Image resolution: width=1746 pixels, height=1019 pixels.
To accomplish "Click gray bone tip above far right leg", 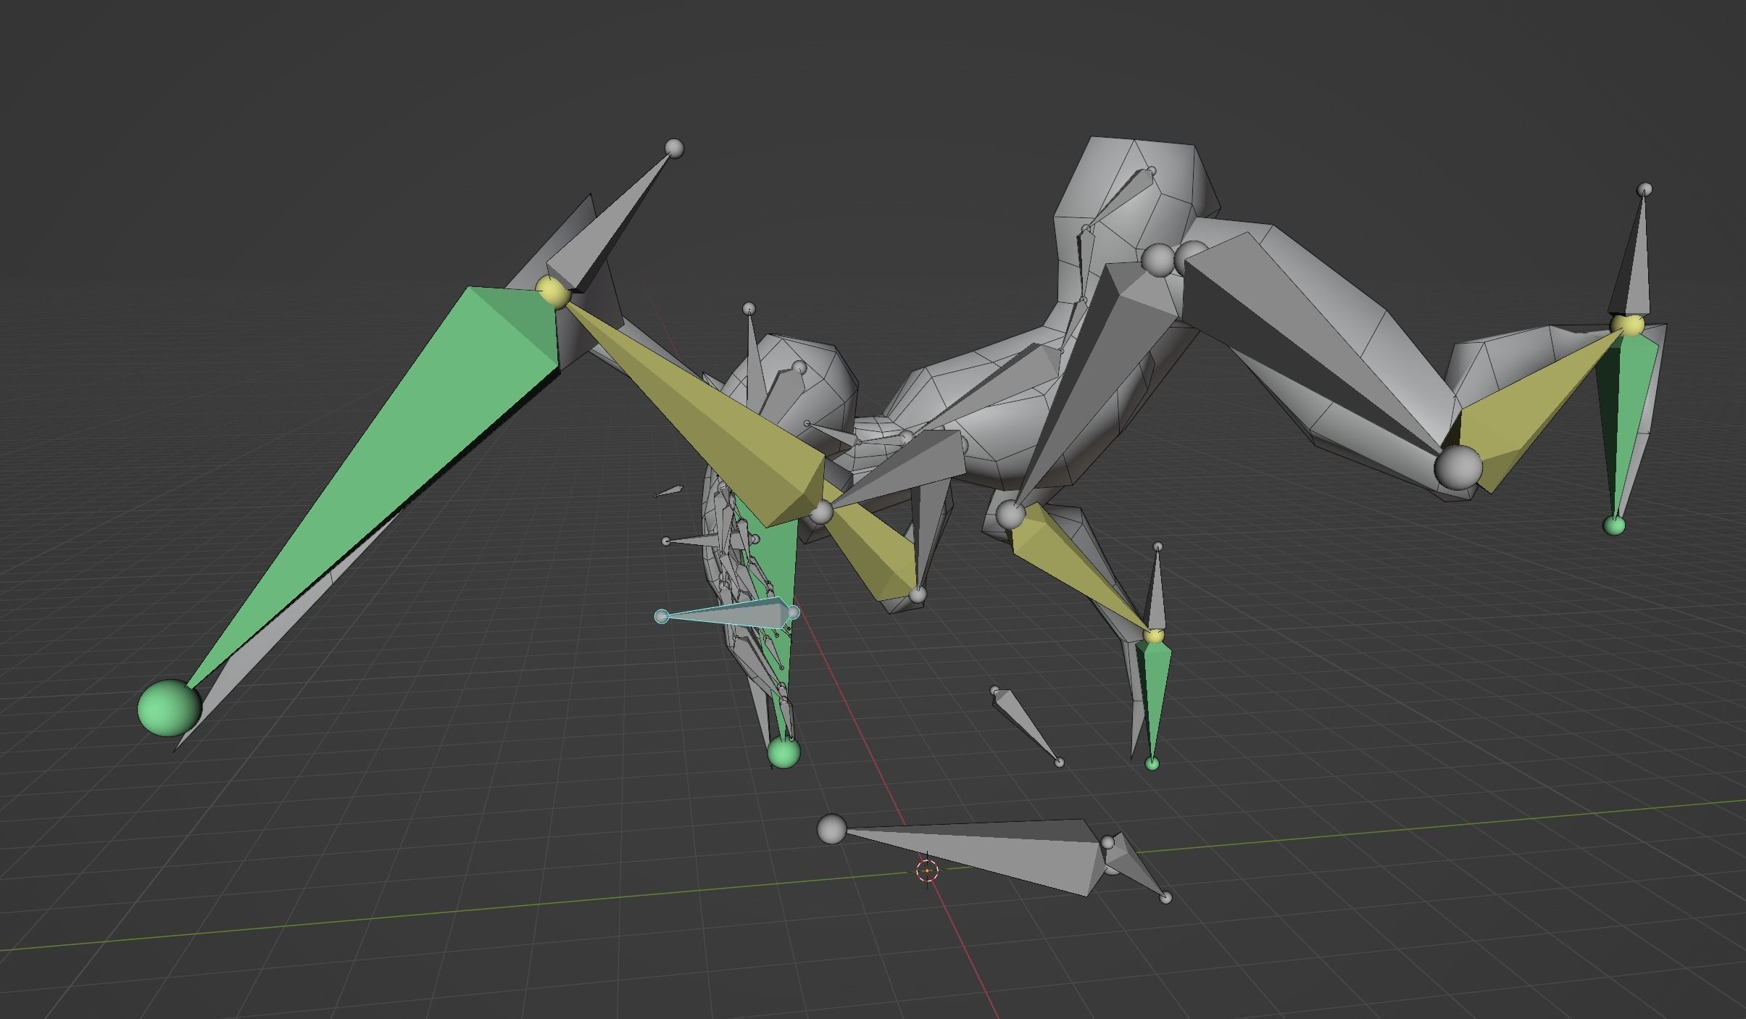I will point(1645,189).
